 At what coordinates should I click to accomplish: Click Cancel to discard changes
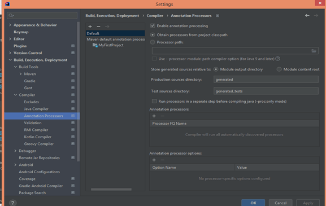(280, 203)
